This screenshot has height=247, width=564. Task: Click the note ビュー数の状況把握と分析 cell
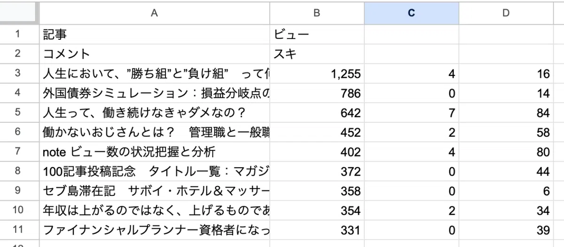click(x=154, y=152)
